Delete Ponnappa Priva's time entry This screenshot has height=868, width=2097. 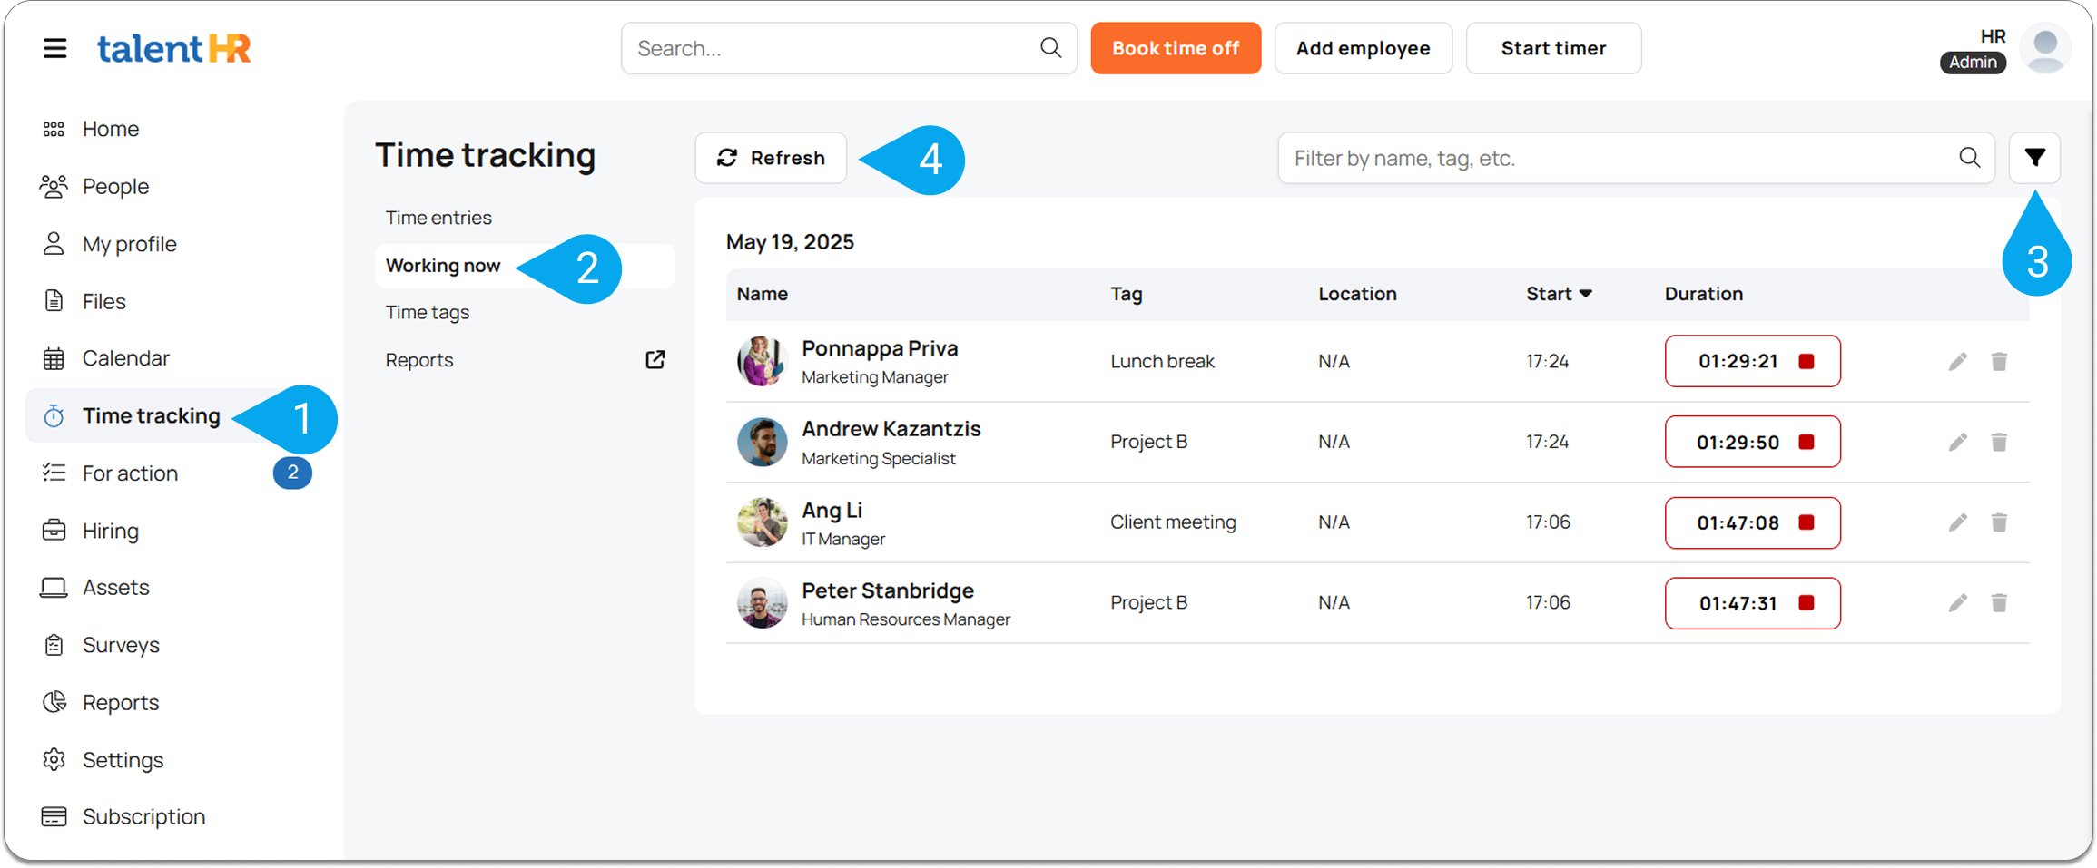point(1999,361)
